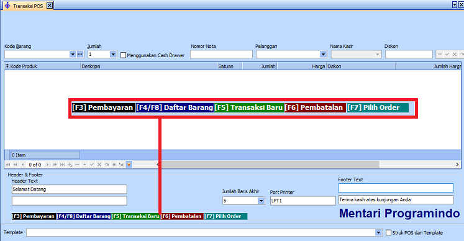Open browse ellipsis button next to Kode Barang
This screenshot has height=241, width=464.
click(80, 54)
